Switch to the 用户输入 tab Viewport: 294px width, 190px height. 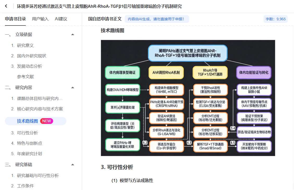[40, 19]
